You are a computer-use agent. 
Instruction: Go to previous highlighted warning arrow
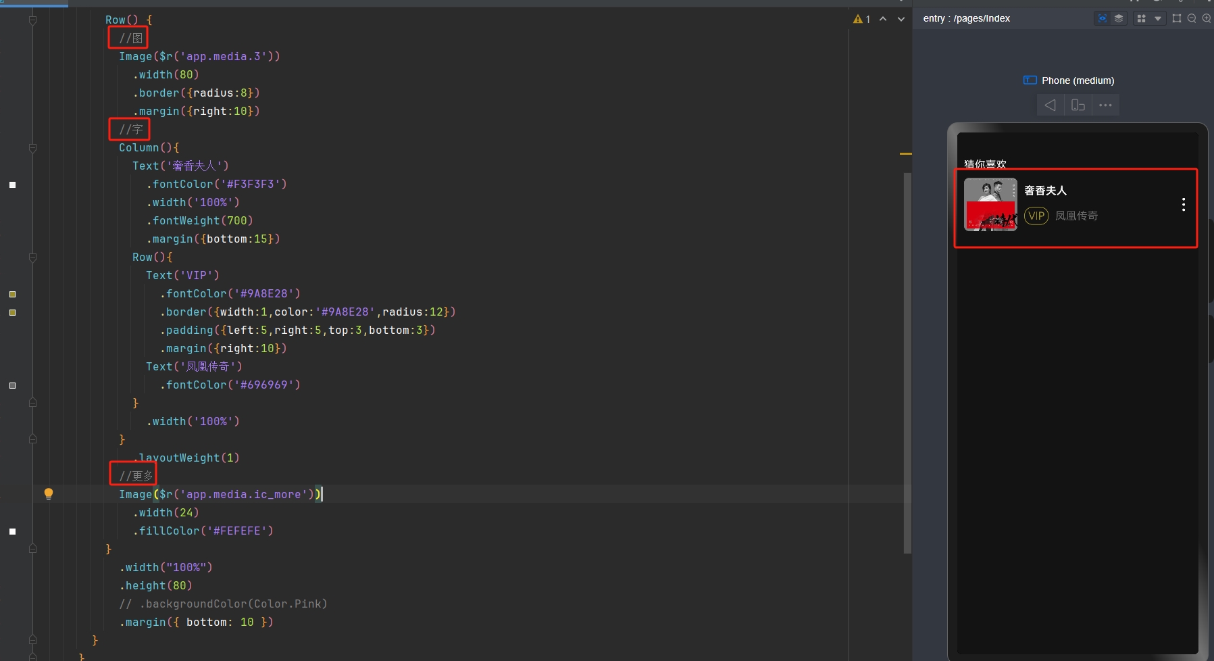[x=883, y=20]
